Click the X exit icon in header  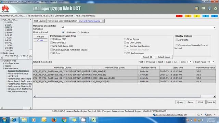click(216, 8)
